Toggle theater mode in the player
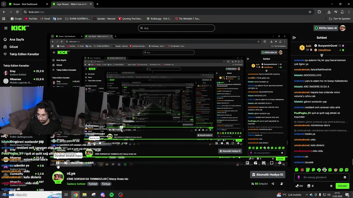The height and width of the screenshot is (198, 353). tap(264, 163)
